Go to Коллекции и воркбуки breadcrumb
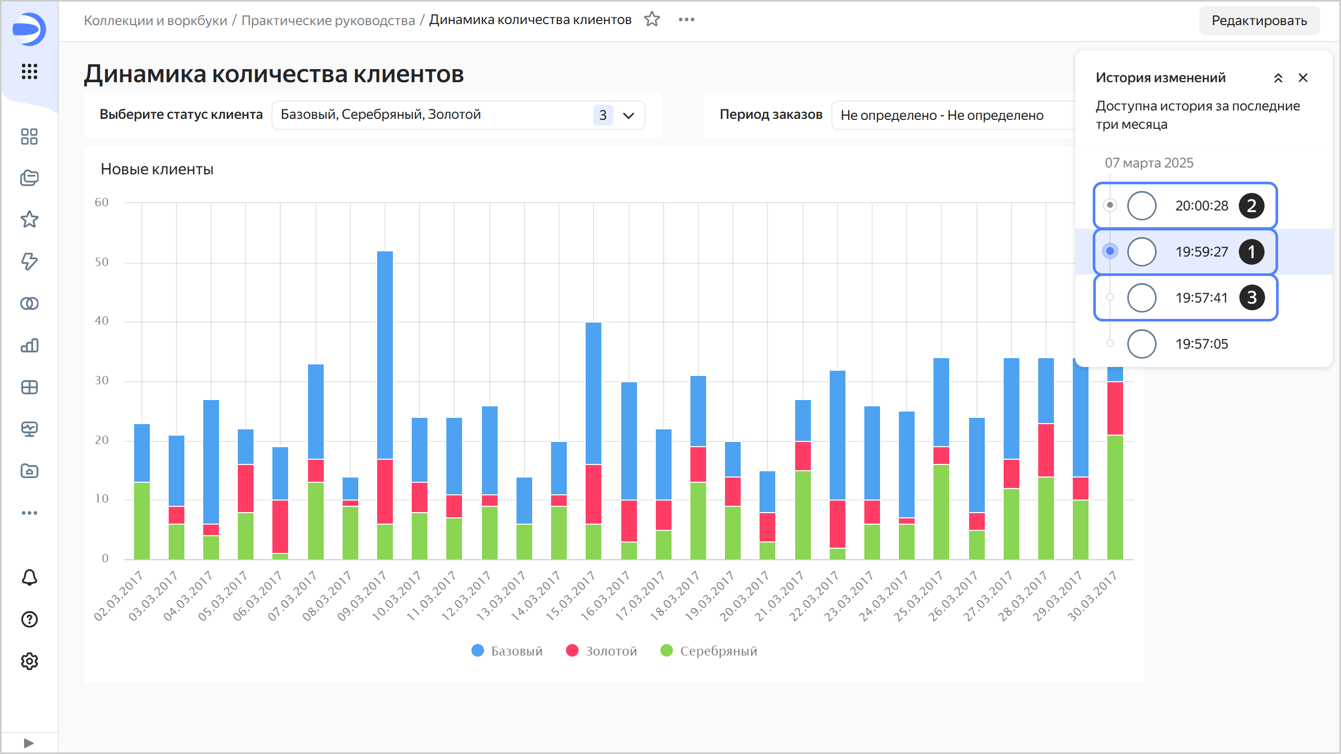This screenshot has height=754, width=1341. point(156,20)
